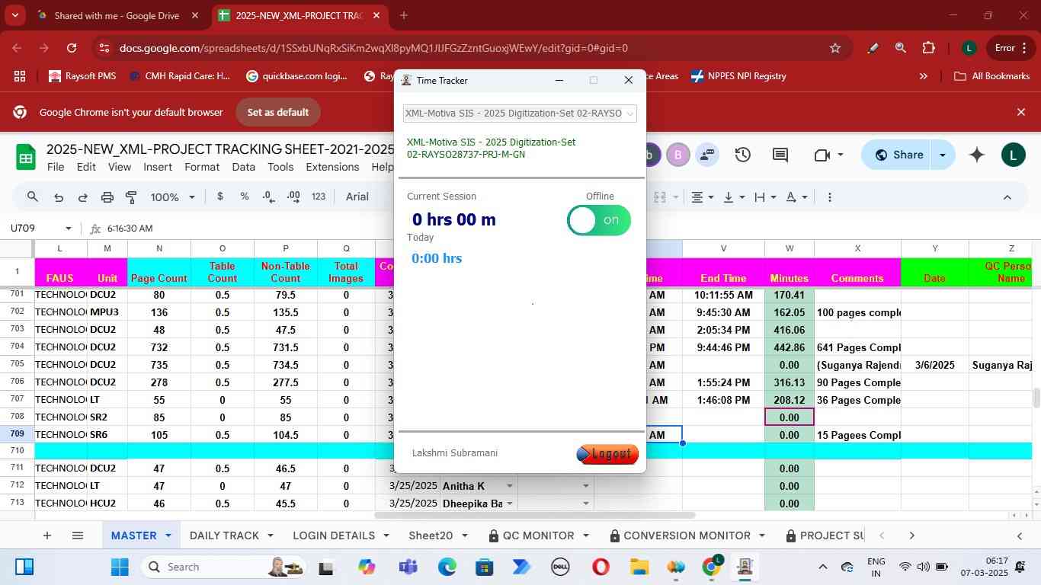The width and height of the screenshot is (1041, 585).
Task: Open the comments panel icon
Action: [x=780, y=155]
